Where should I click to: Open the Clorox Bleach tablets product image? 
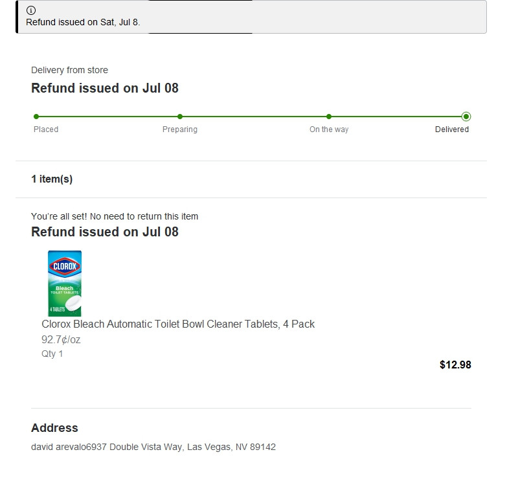[65, 283]
